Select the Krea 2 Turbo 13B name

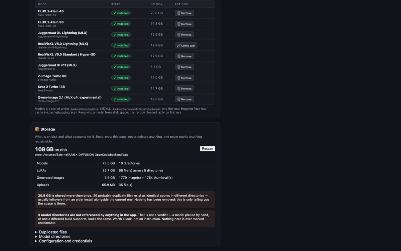click(51, 87)
